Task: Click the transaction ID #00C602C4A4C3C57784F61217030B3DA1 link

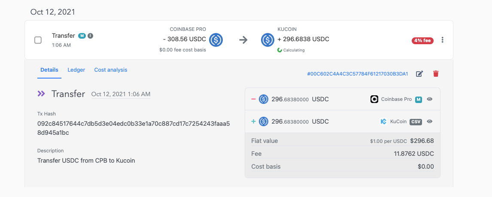Action: coord(357,74)
